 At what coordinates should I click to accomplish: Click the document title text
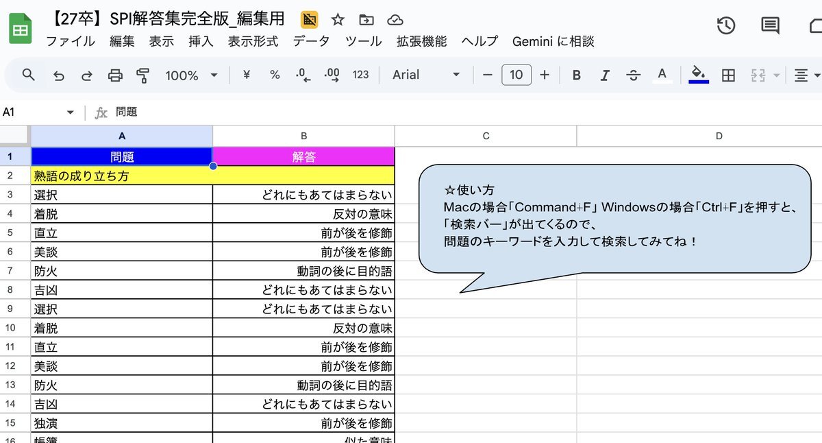click(165, 19)
